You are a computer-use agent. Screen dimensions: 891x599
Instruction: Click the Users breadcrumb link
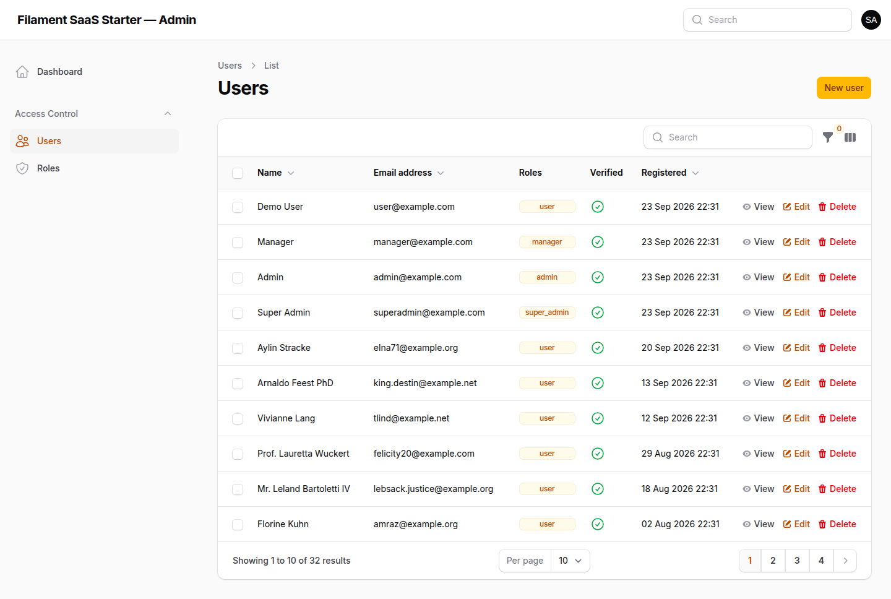[x=230, y=66]
